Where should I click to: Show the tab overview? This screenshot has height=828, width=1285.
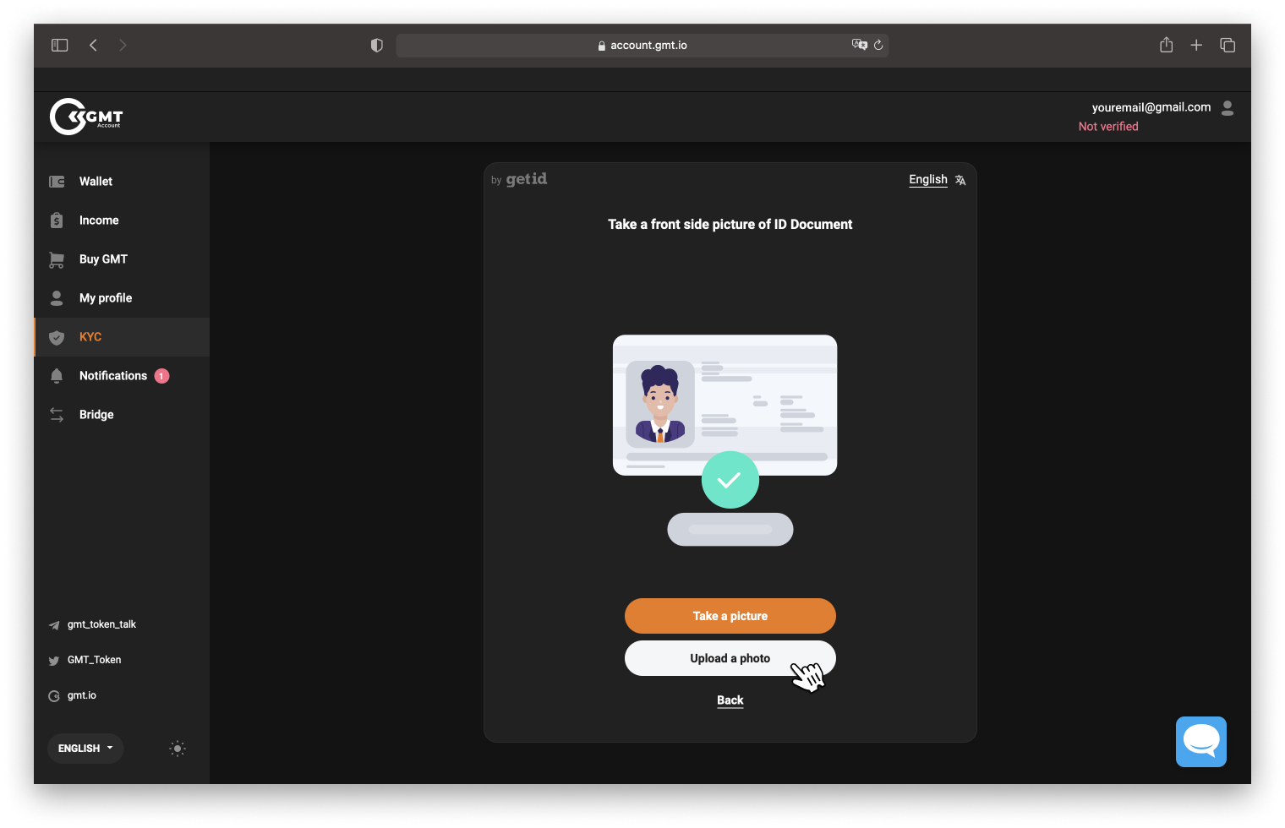point(1228,45)
